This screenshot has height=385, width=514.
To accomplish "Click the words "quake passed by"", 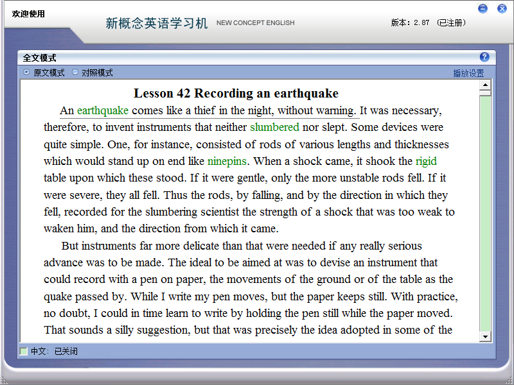I will tap(84, 296).
